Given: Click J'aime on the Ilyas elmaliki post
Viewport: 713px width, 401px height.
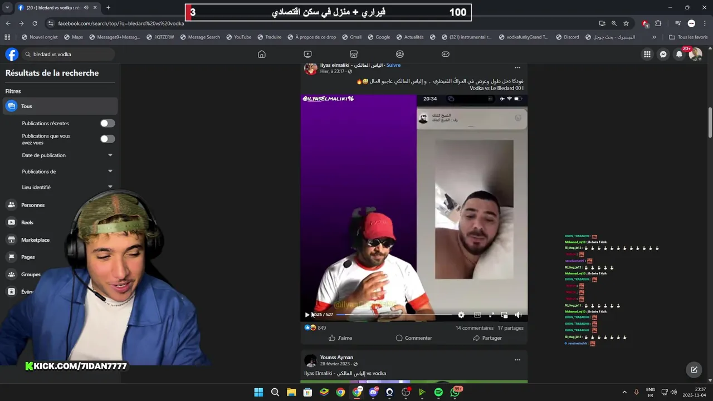Looking at the screenshot, I should 340,338.
